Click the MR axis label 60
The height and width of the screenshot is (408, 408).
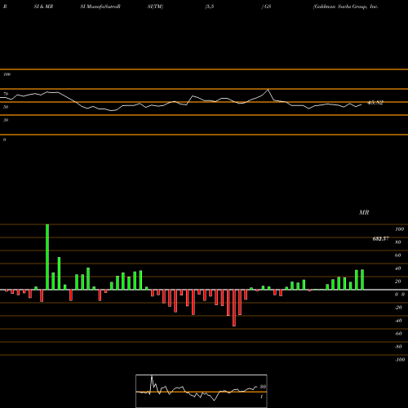(397, 255)
